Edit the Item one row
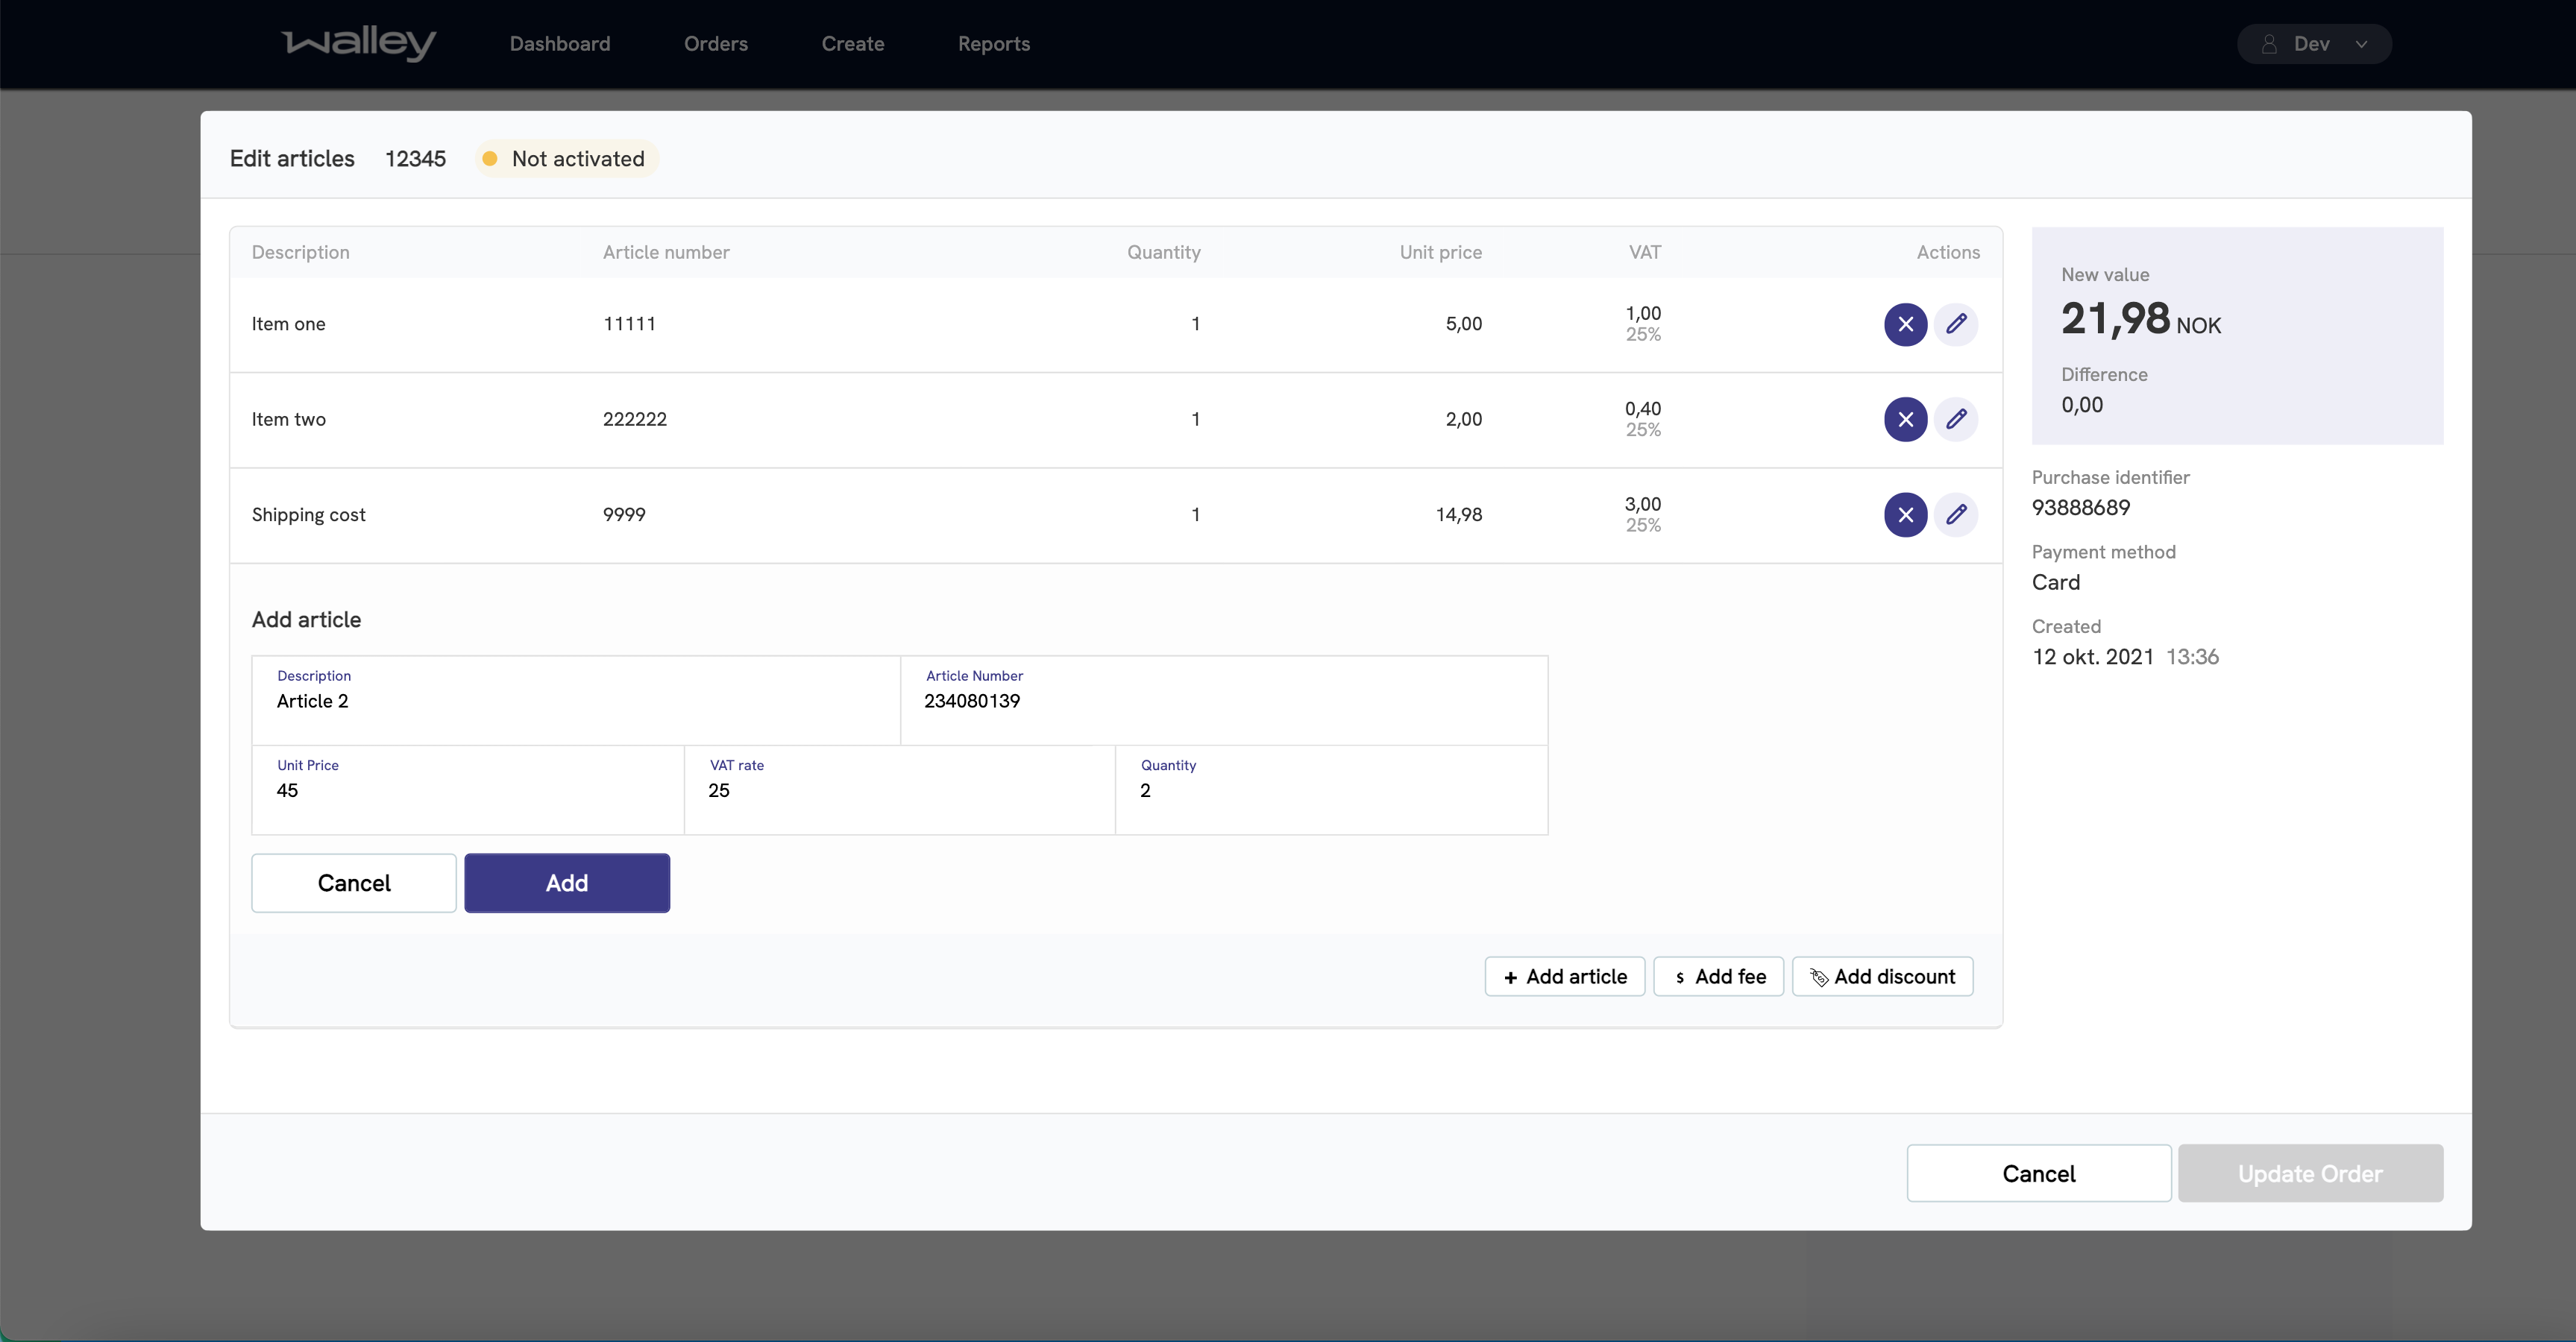This screenshot has width=2576, height=1342. pyautogui.click(x=1956, y=324)
